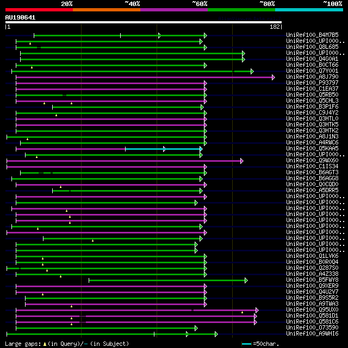Select the UniRef100_Q3HTL0 label
348x348 pixels.
coord(312,119)
